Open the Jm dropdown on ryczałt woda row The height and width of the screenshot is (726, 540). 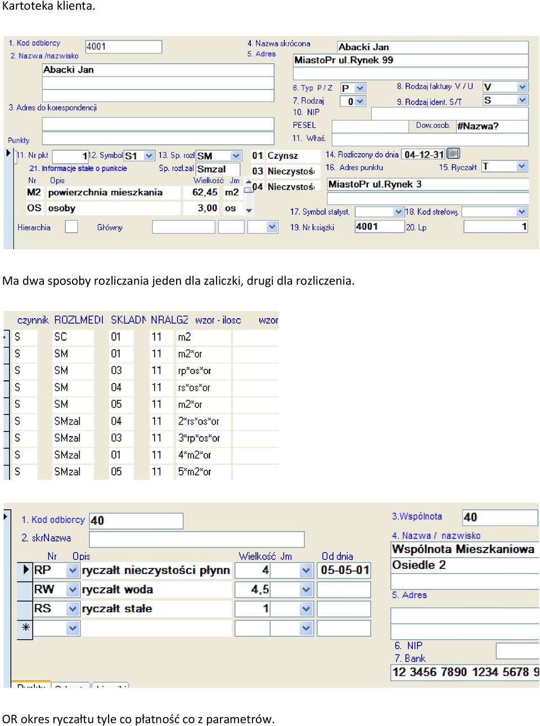coord(306,590)
